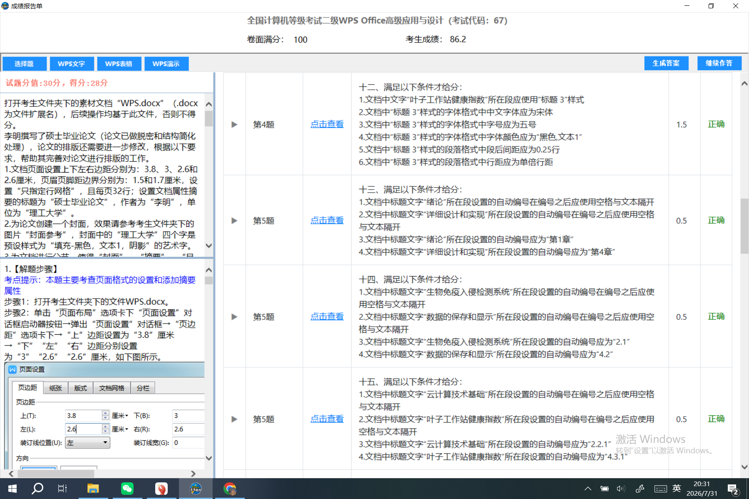The height and width of the screenshot is (499, 749).
Task: Open File Explorer from the taskbar
Action: pyautogui.click(x=93, y=489)
